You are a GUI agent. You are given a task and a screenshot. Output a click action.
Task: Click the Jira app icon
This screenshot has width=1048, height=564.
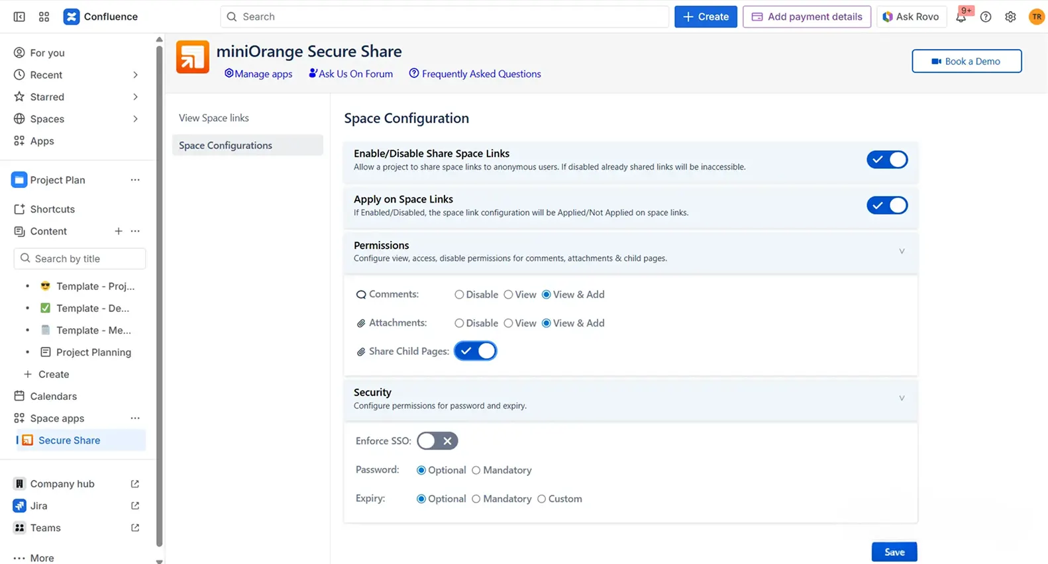tap(19, 506)
